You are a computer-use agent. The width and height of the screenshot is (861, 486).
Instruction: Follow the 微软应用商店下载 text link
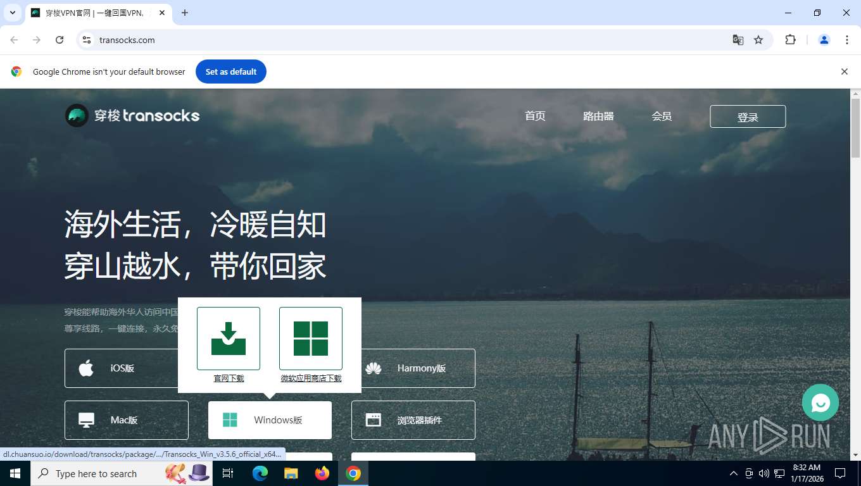(x=311, y=378)
